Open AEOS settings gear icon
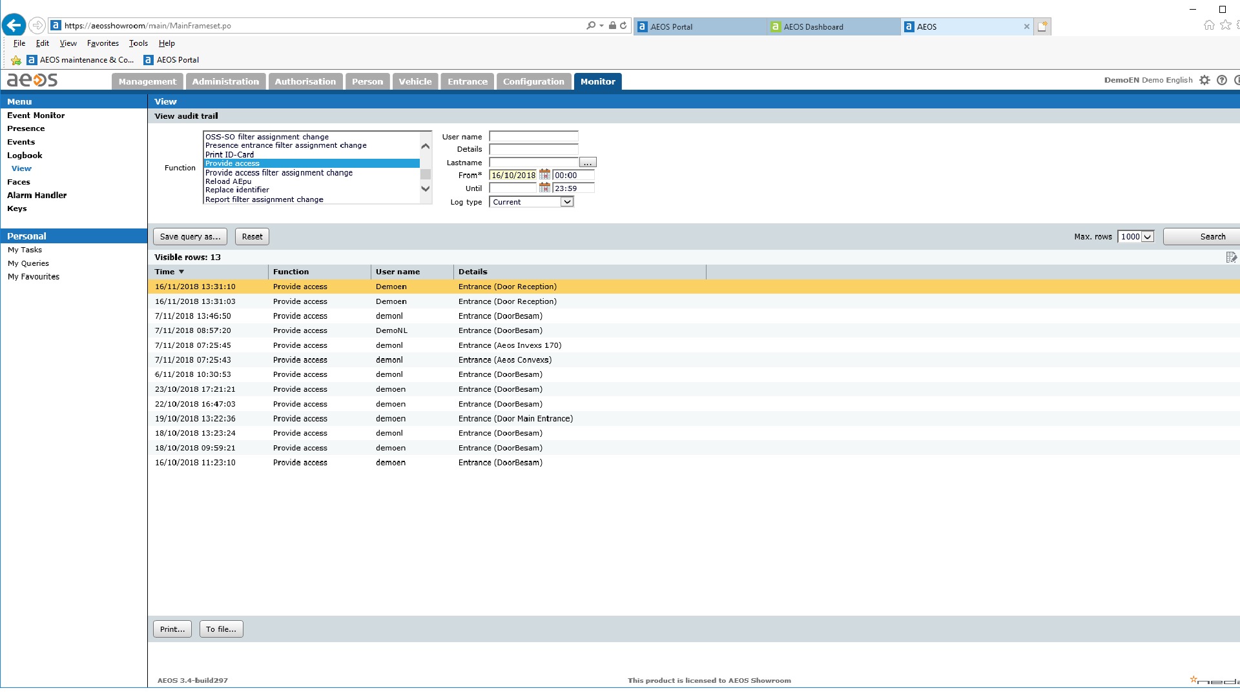 pos(1204,80)
